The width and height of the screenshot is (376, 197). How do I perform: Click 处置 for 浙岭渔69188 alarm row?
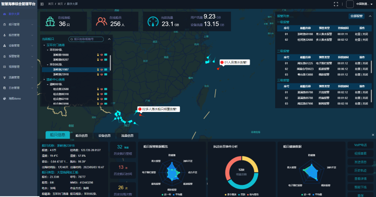coord(357,34)
